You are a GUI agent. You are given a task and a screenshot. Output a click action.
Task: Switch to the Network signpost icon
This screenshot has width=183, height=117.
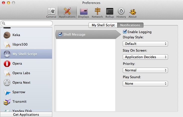[97, 13]
